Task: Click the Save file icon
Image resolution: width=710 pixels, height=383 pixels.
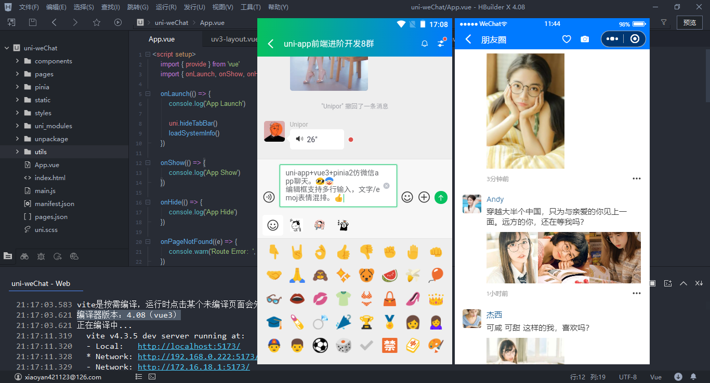Action: [x=32, y=23]
